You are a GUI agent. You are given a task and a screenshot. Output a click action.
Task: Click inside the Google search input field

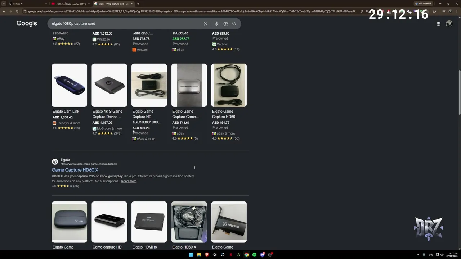coord(126,24)
